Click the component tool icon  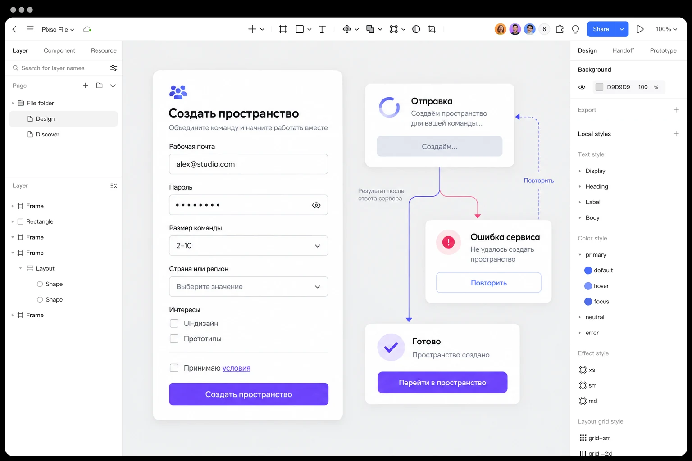(347, 29)
